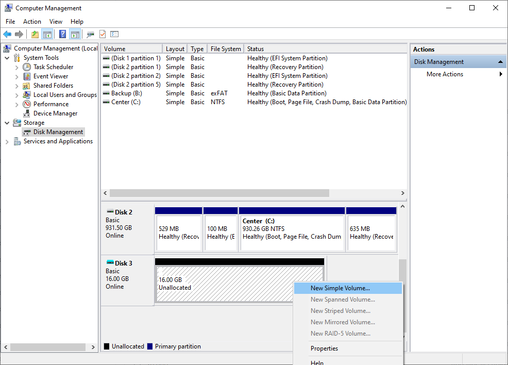Expand the Task Scheduler node
This screenshot has width=508, height=365.
pyautogui.click(x=16, y=68)
